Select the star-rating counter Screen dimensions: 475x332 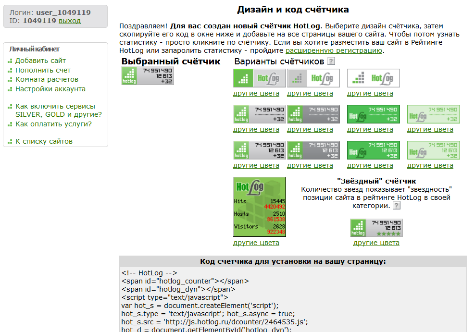click(376, 228)
